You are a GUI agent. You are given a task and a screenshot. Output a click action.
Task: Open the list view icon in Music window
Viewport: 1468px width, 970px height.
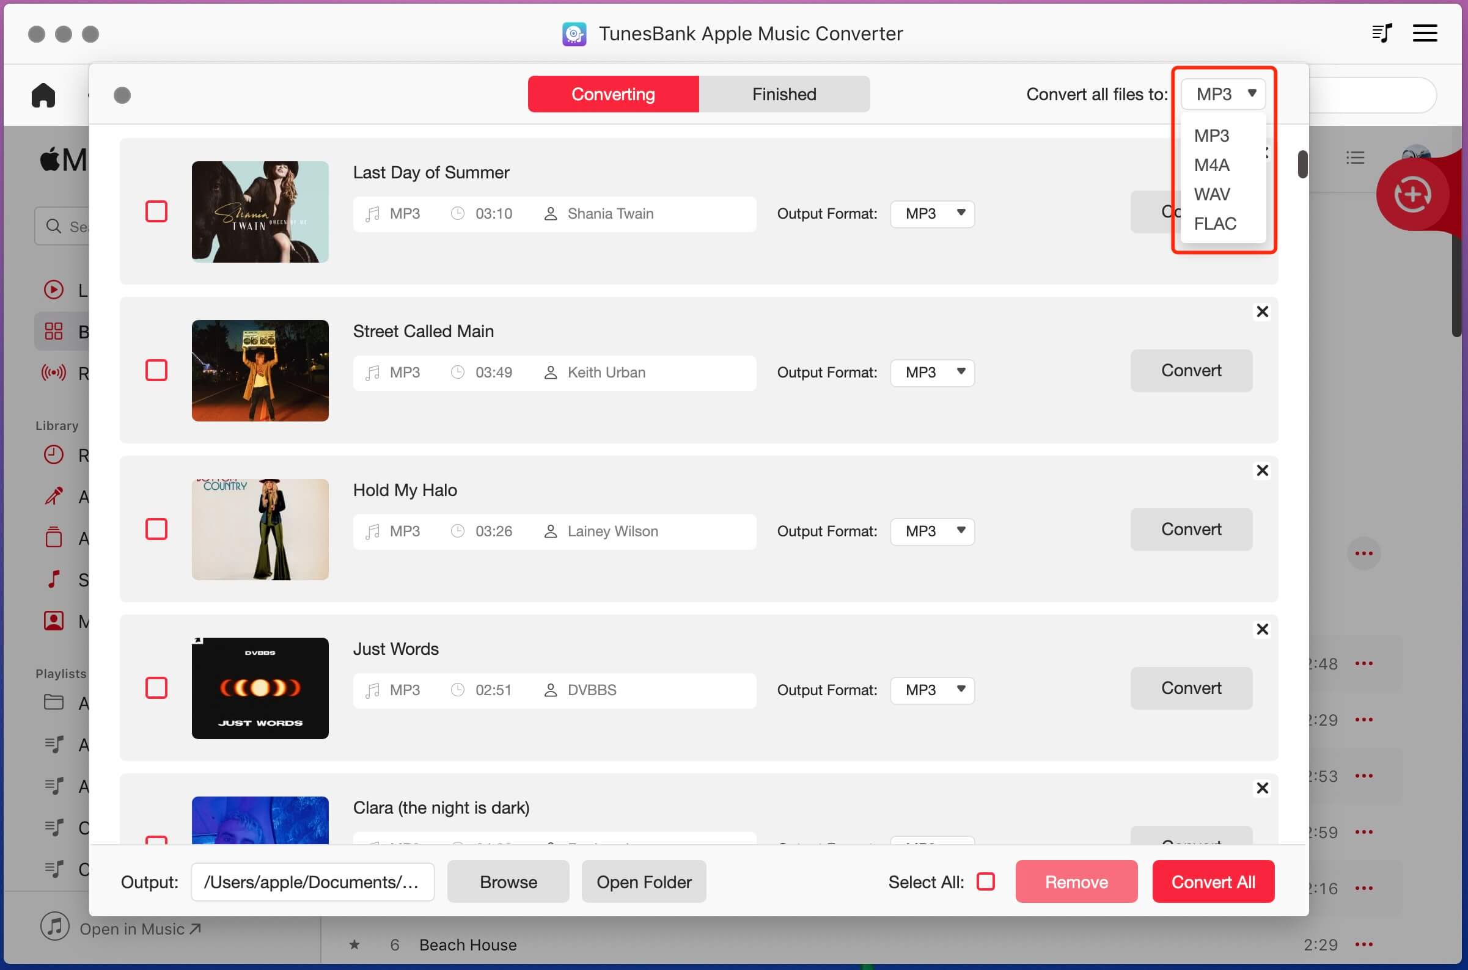click(x=1355, y=157)
